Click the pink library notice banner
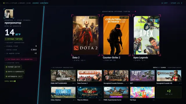 (x=21, y=59)
